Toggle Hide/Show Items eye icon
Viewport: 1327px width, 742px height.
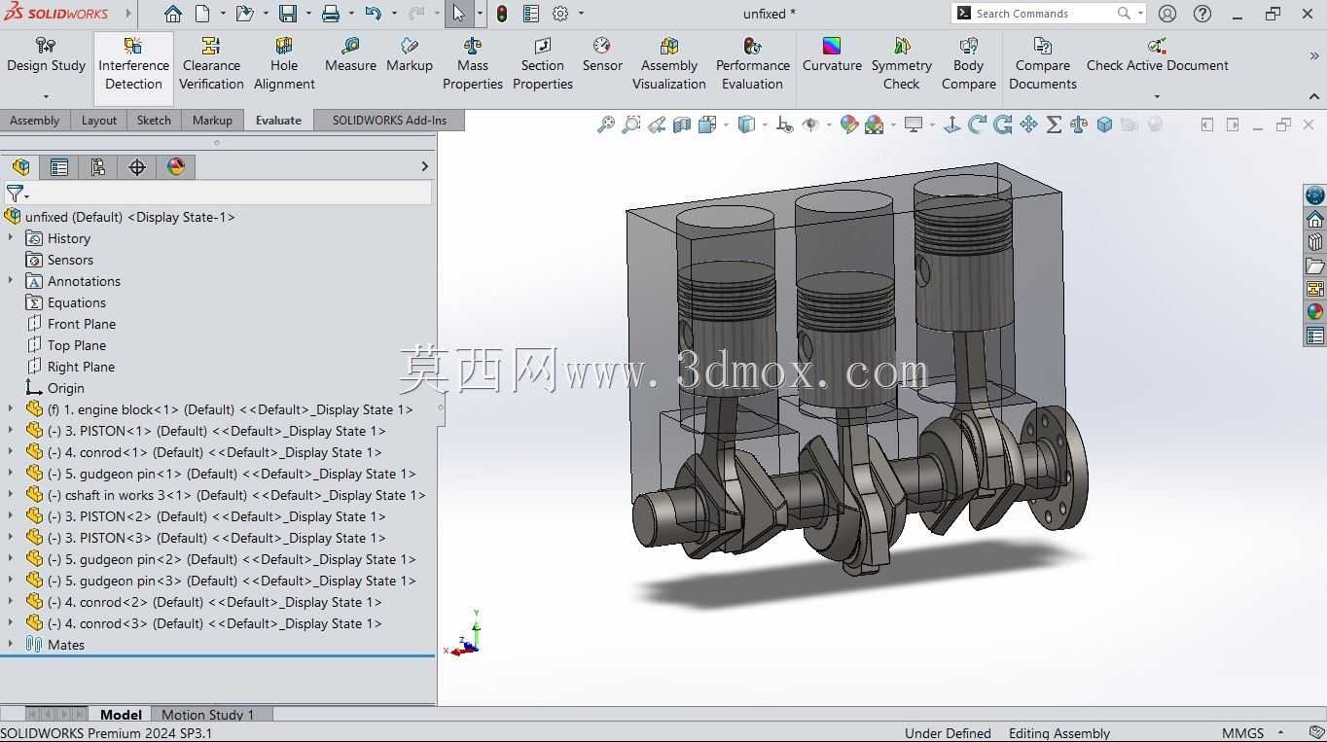(810, 124)
